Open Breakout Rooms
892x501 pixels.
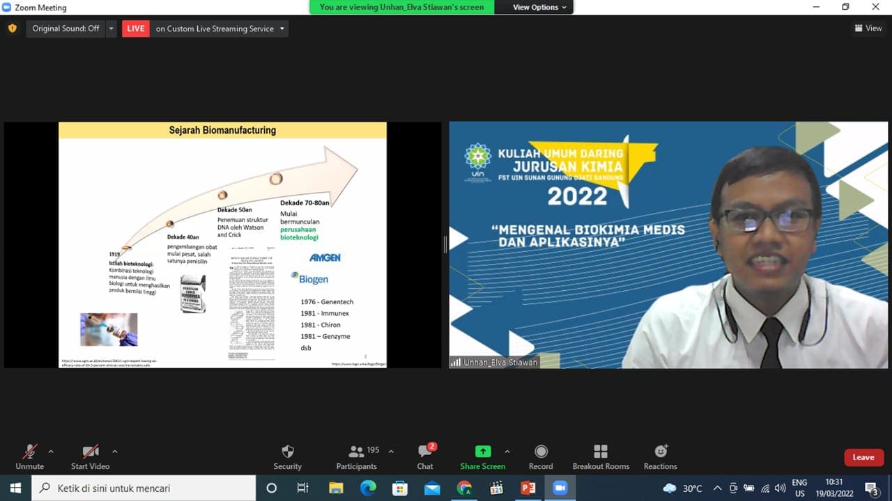tap(601, 452)
